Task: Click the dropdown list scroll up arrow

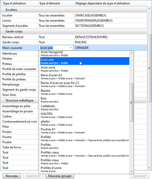Action: point(131,53)
